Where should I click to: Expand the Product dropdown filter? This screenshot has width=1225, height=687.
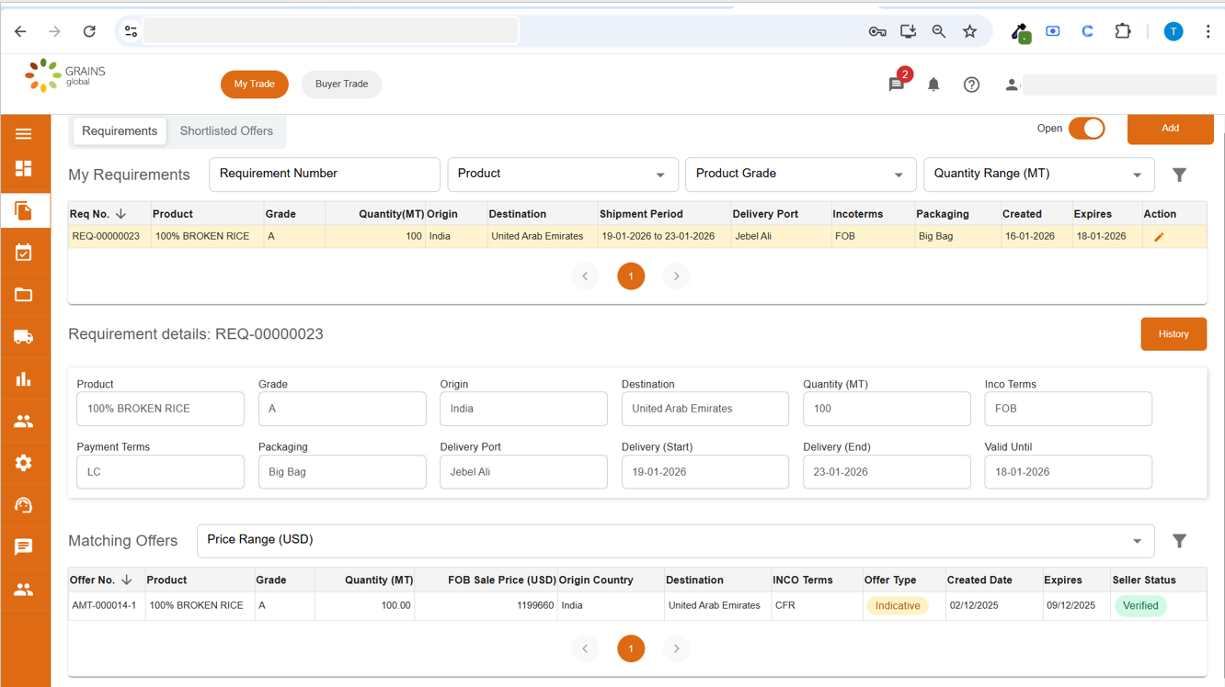coord(563,175)
